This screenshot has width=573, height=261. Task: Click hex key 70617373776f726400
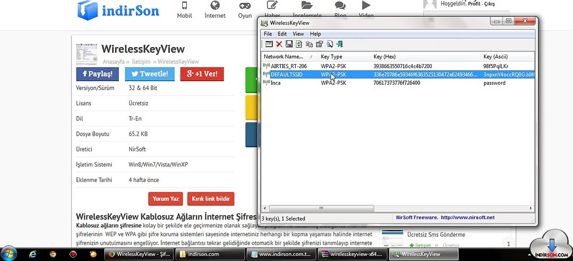[x=397, y=83]
